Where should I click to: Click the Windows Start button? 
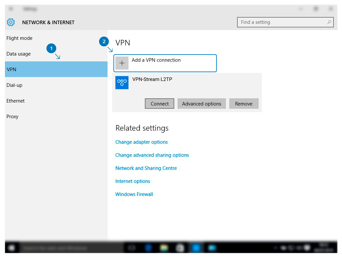coord(11,248)
